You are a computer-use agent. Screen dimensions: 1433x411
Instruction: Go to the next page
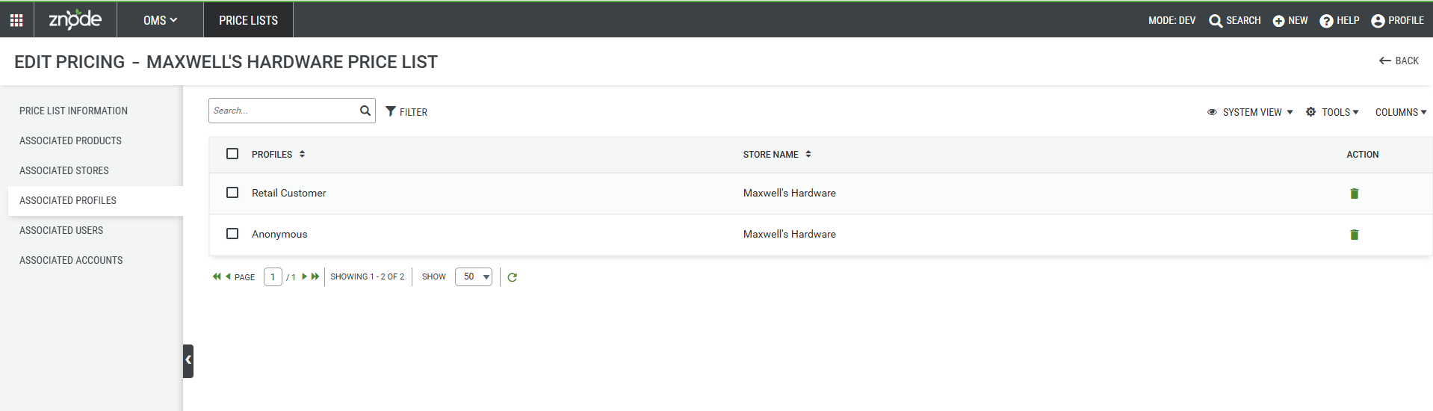click(304, 276)
